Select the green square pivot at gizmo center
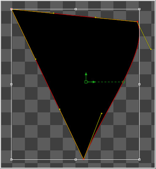 point(86,82)
